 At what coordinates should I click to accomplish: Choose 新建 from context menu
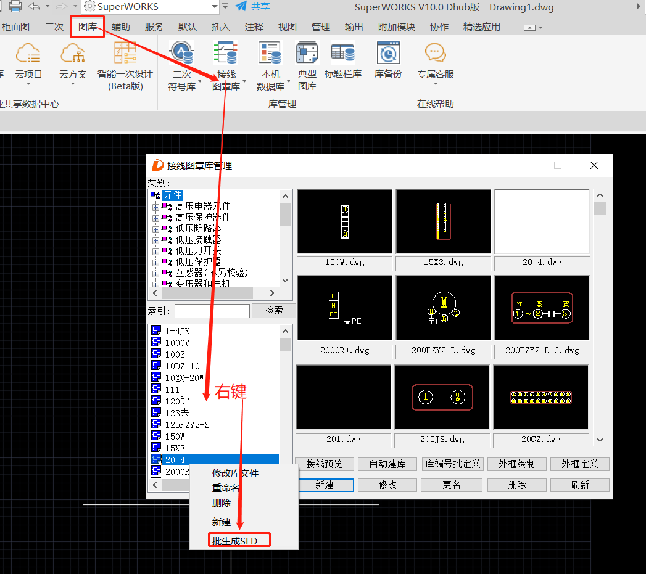pyautogui.click(x=222, y=522)
